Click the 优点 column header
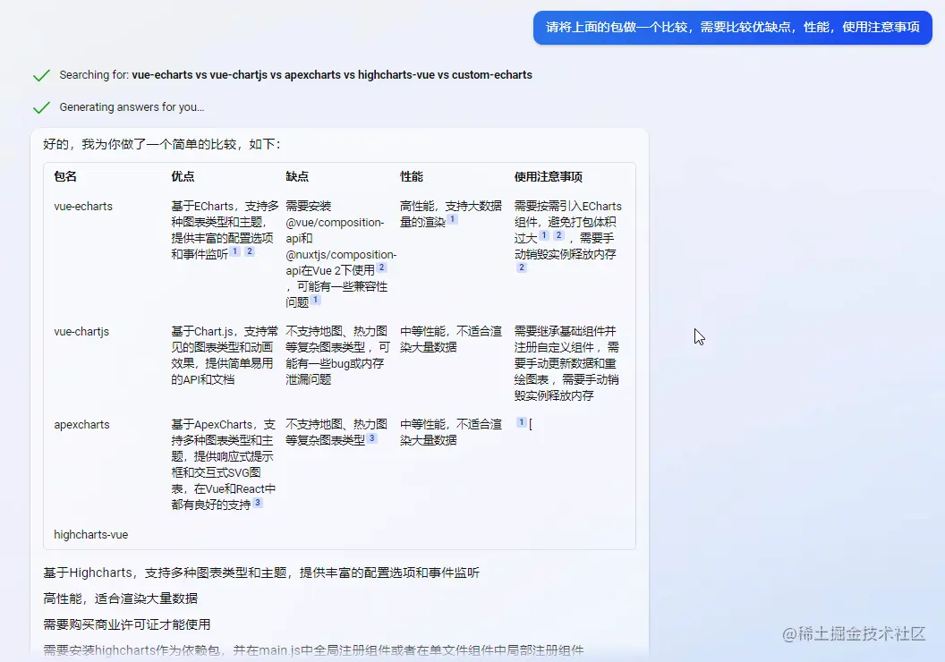Image resolution: width=945 pixels, height=662 pixels. click(183, 176)
